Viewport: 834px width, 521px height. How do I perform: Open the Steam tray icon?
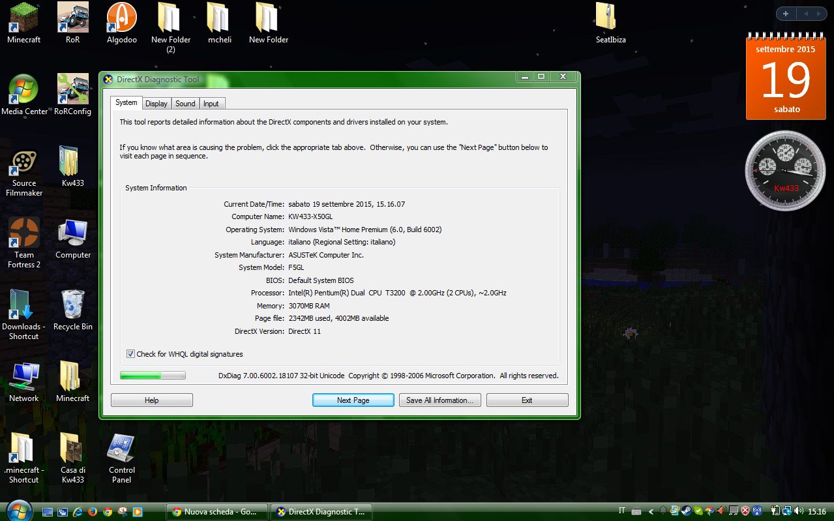coord(687,511)
